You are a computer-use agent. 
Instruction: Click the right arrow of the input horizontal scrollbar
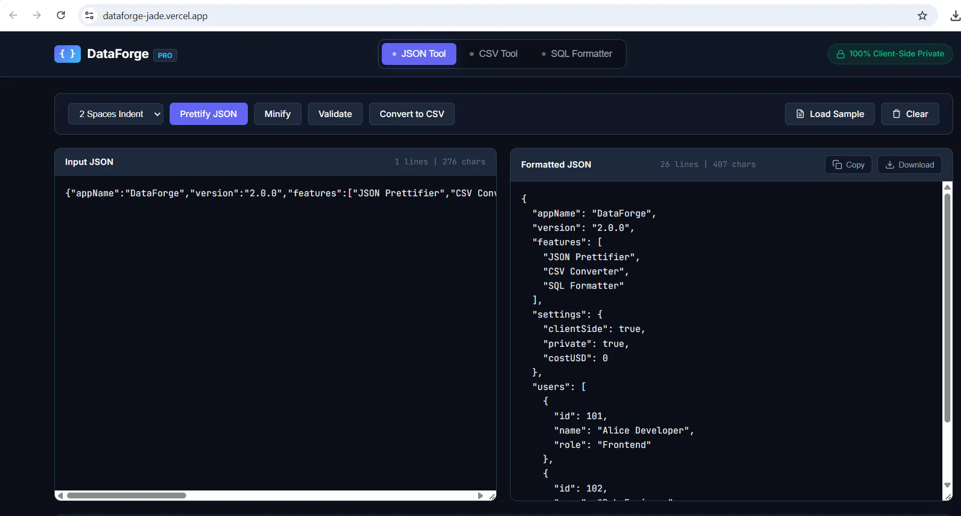click(x=480, y=496)
